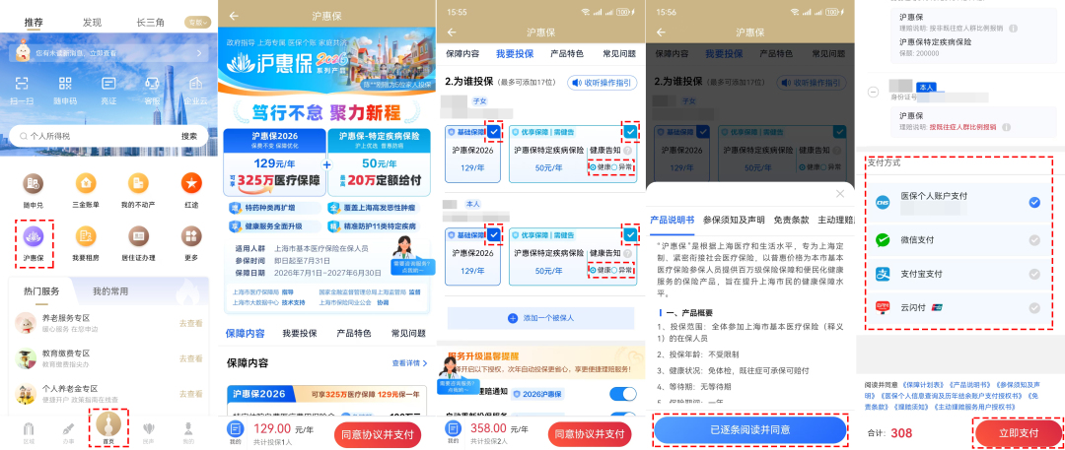Open the 红途 star icon
This screenshot has width=1065, height=450.
191,182
